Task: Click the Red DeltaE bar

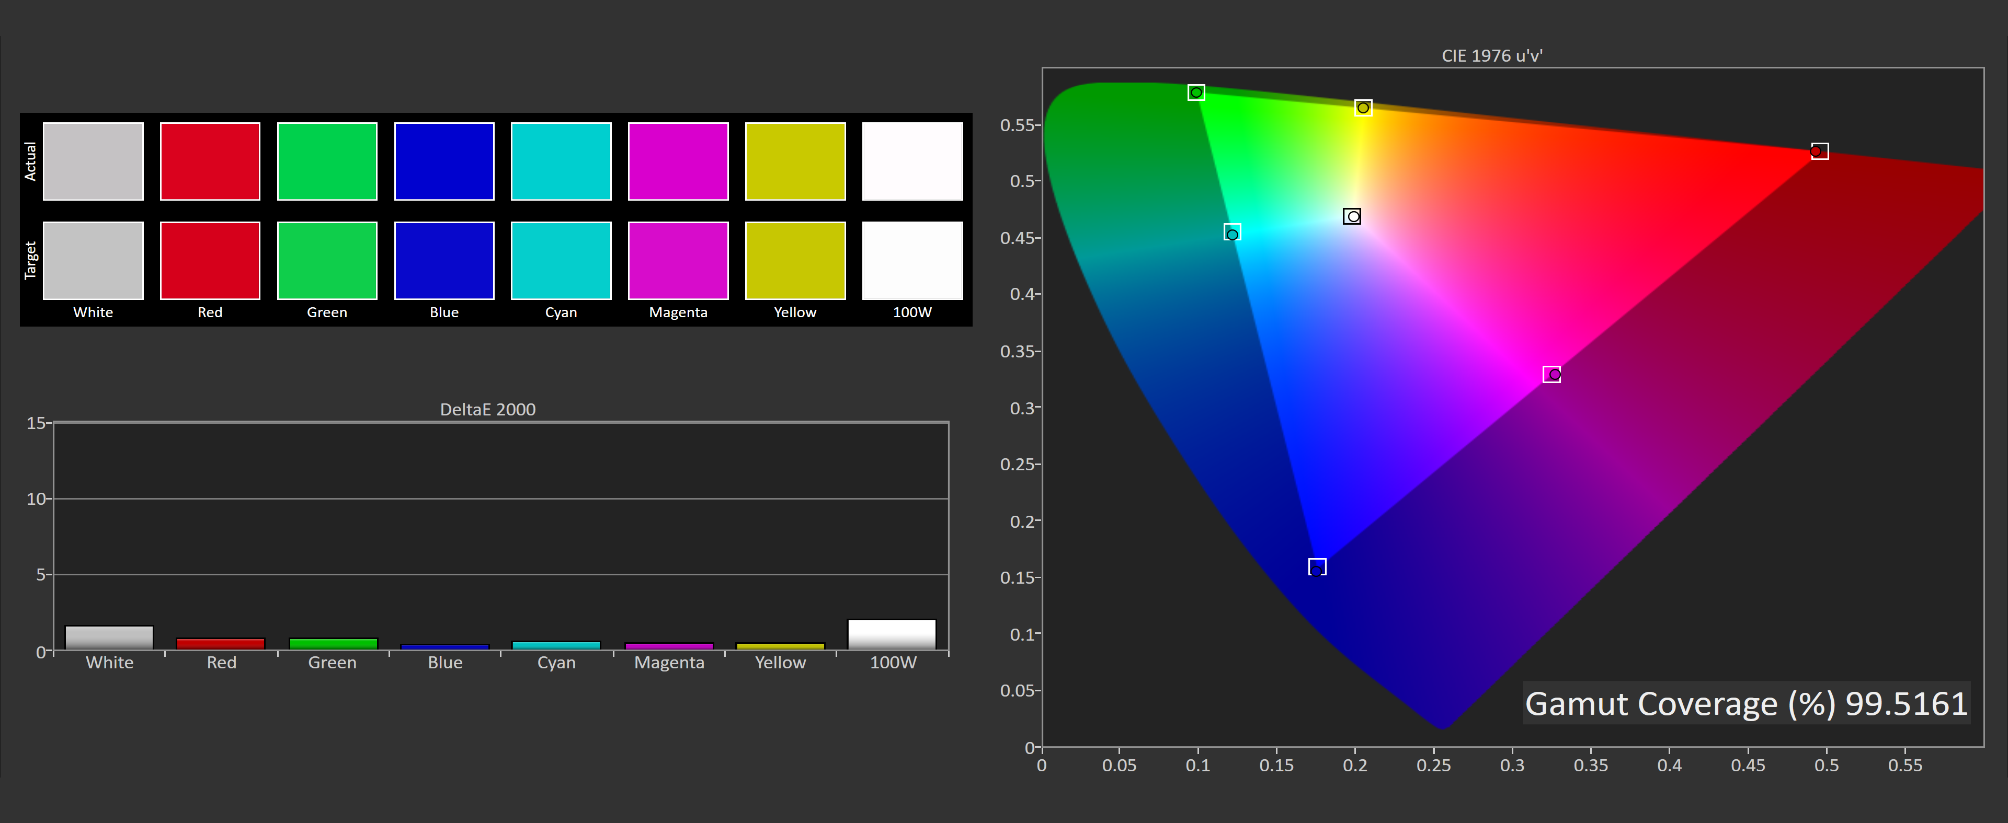Action: click(x=221, y=644)
